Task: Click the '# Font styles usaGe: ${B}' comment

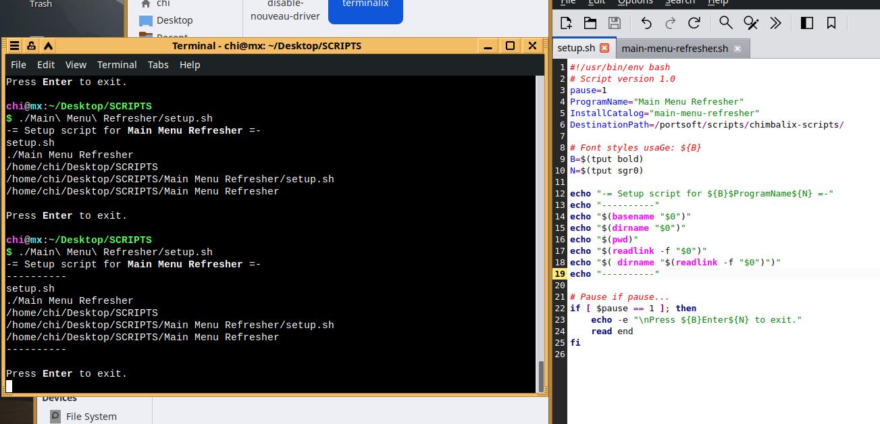Action: pyautogui.click(x=636, y=147)
